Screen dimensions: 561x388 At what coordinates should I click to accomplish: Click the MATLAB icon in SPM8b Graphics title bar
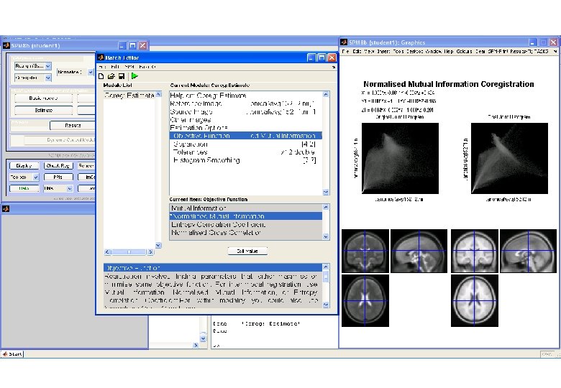click(x=345, y=42)
